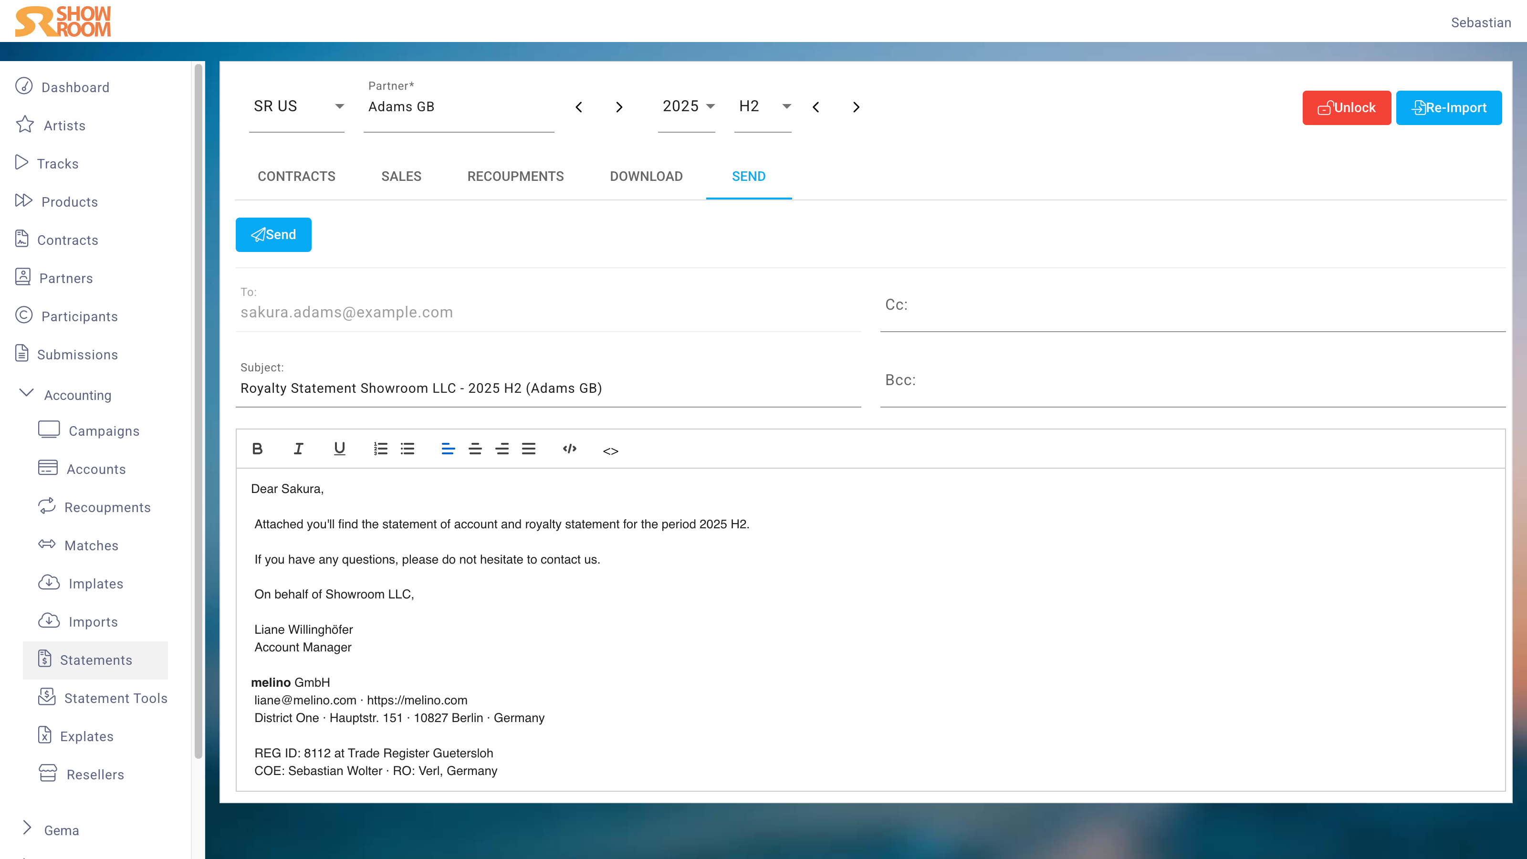This screenshot has width=1527, height=859.
Task: Switch to the Recoupments tab
Action: (x=515, y=177)
